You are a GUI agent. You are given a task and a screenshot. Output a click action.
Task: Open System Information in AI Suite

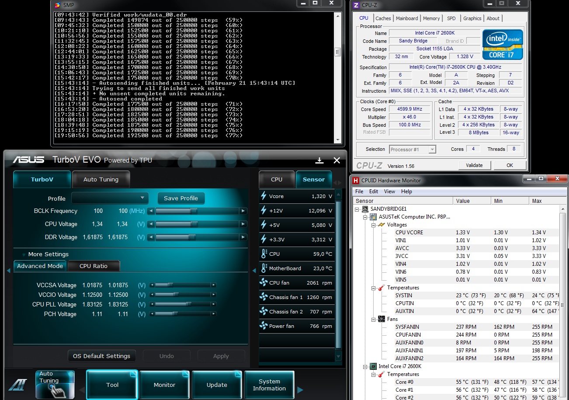[269, 385]
